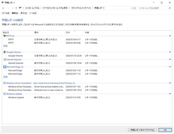Click the Windows Driver Foundation group icon
174x134 pixels.
(5, 83)
